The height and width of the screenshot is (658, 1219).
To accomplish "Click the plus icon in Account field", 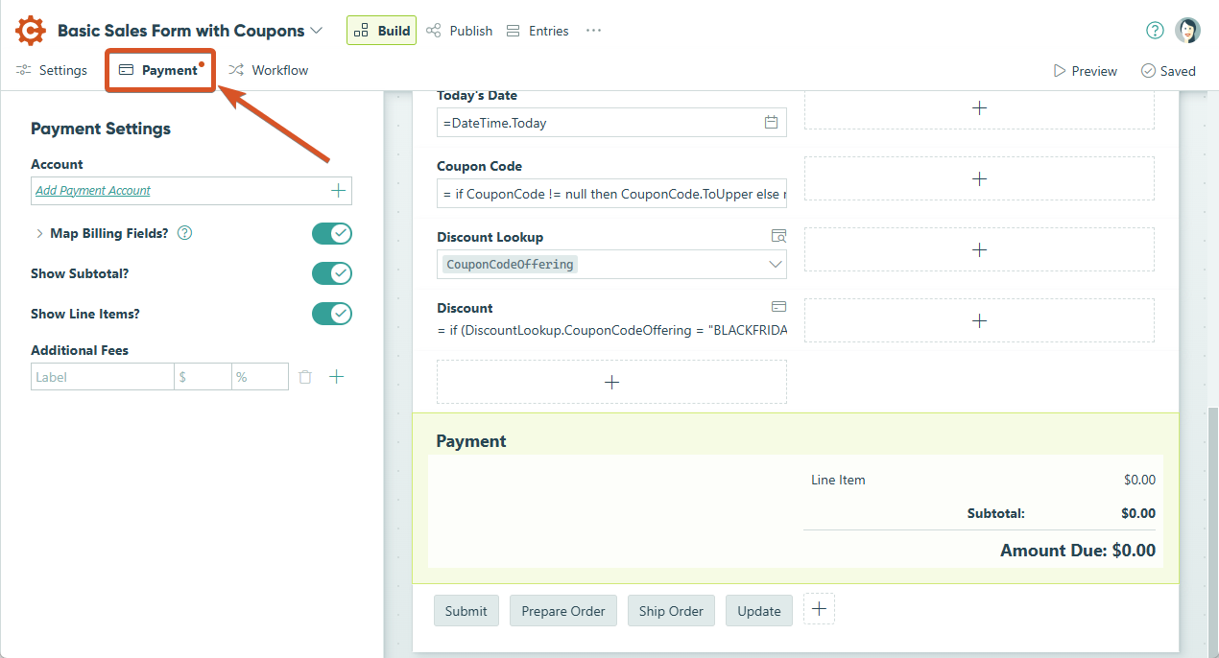I will click(338, 191).
